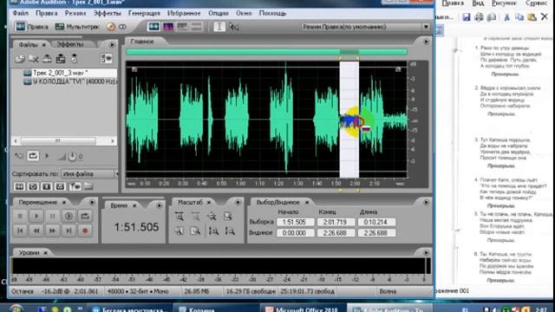The width and height of the screenshot is (555, 312).
Task: Switch to Spectral Phase display view
Action: click(196, 27)
